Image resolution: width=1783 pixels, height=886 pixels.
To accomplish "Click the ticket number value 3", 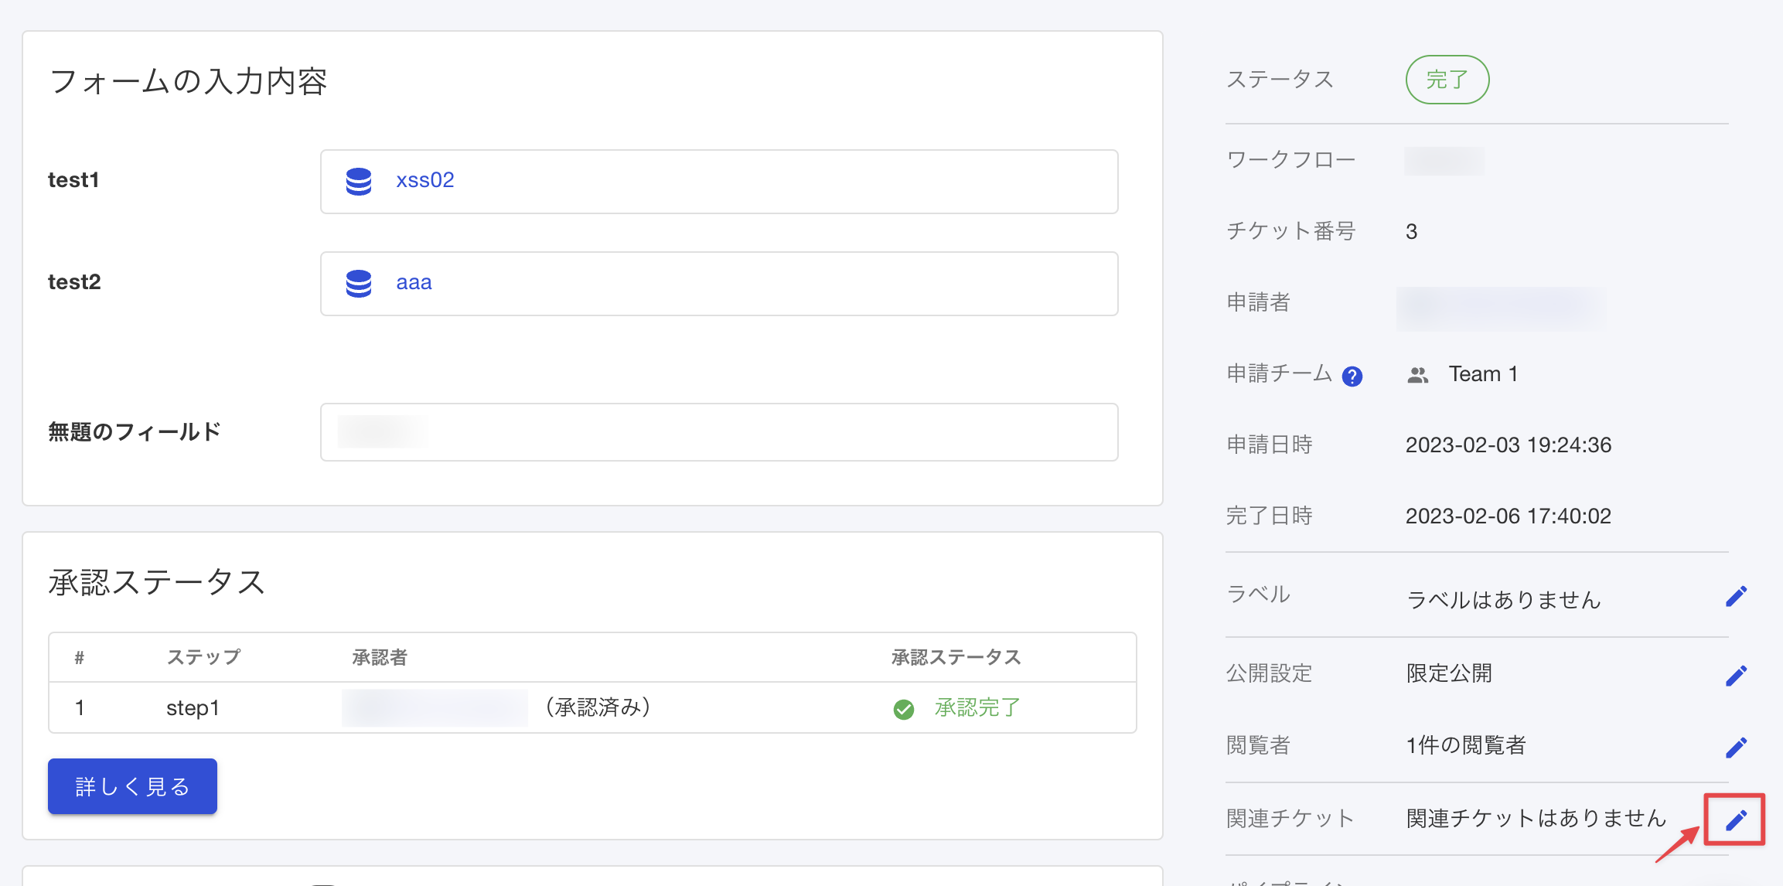I will [x=1411, y=232].
